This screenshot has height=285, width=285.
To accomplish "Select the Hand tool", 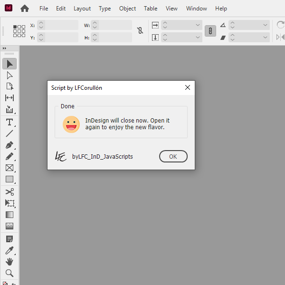I will 9,262.
